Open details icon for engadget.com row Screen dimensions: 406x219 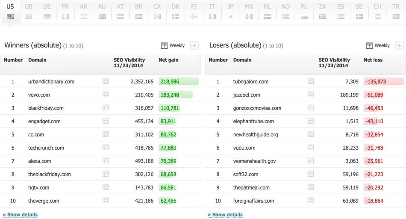coord(106,121)
